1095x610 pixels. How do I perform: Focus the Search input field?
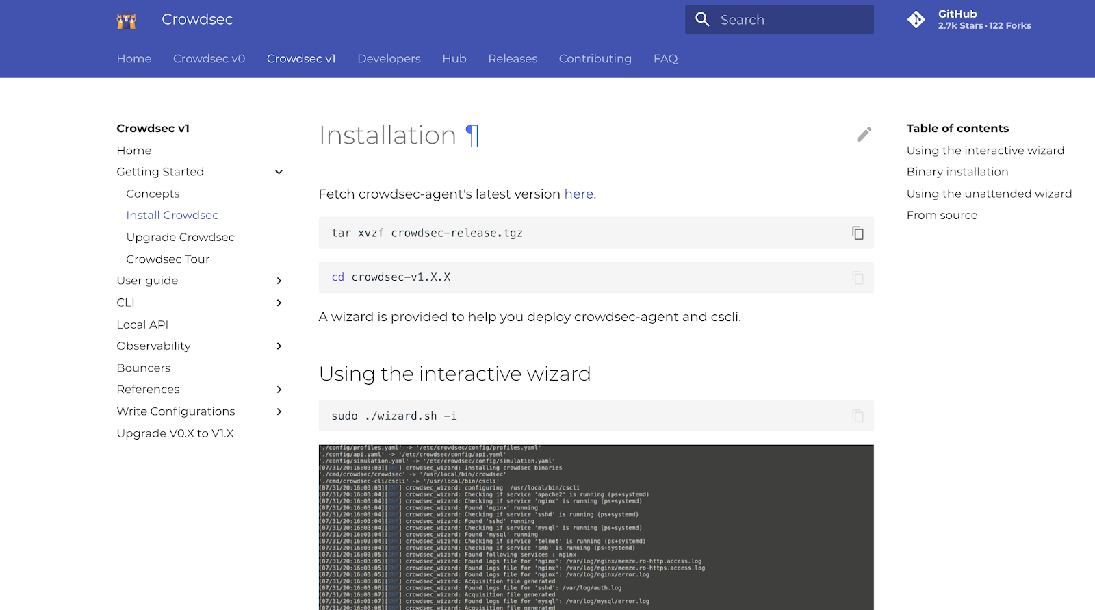[x=780, y=20]
